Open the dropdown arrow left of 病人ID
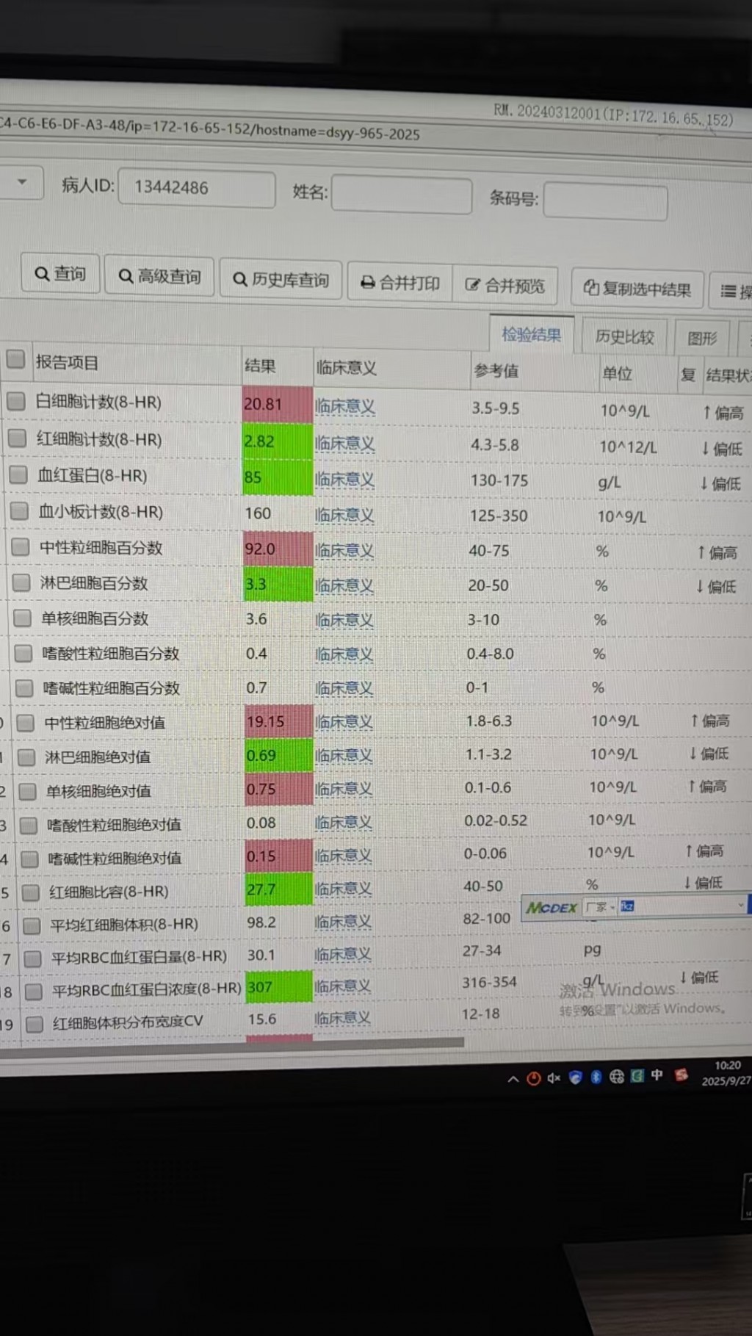This screenshot has height=1336, width=752. coord(22,182)
